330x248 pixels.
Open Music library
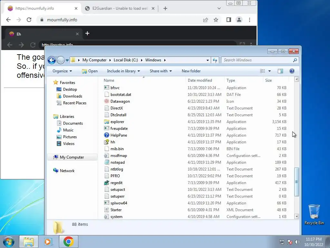click(68, 130)
